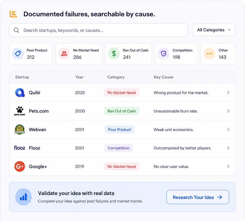Viewport: 245px width, 221px height.
Task: Open the Flooz startup name
Action: point(34,148)
